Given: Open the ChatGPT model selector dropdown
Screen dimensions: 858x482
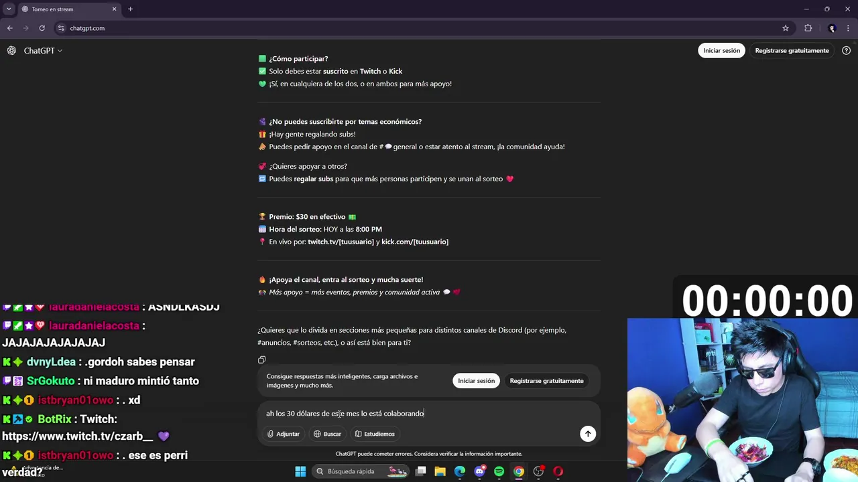Looking at the screenshot, I should click(43, 51).
